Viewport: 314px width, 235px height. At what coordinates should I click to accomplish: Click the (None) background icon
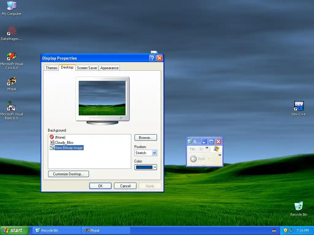pyautogui.click(x=52, y=137)
